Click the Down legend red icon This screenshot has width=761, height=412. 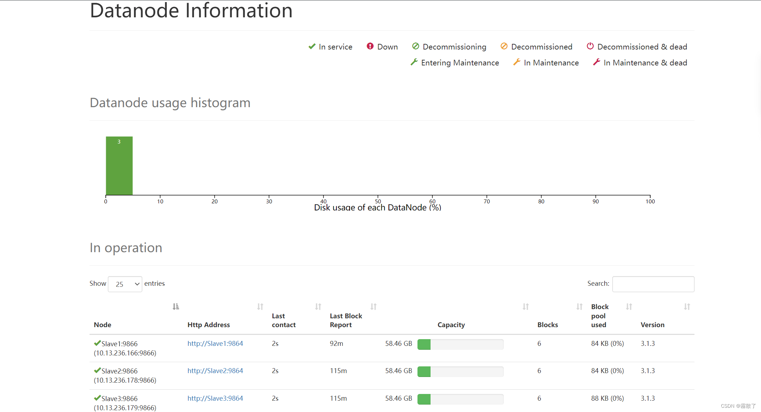[370, 46]
